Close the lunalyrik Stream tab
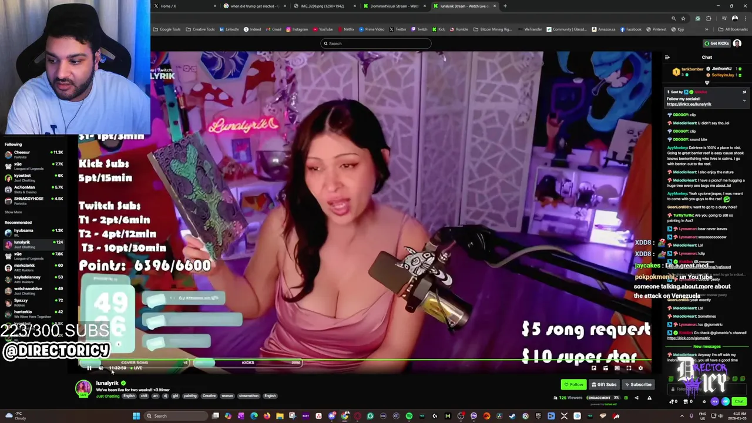This screenshot has height=423, width=752. (x=495, y=6)
